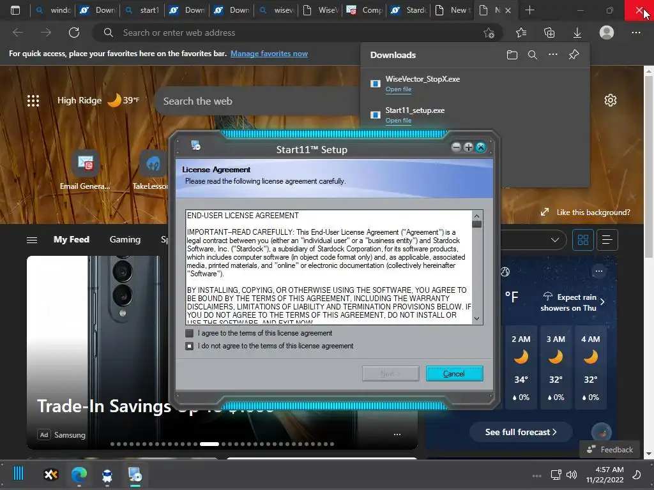Open weather card more options
This screenshot has width=654, height=490.
(599, 271)
